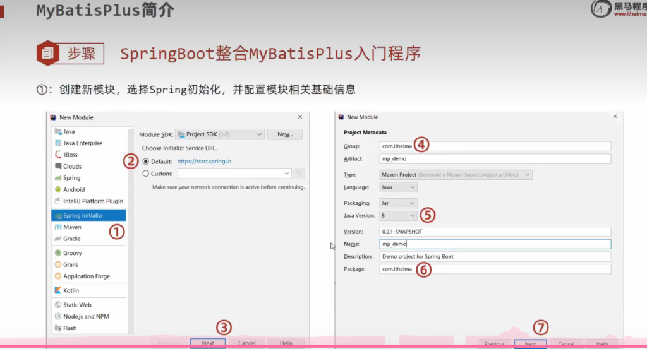The width and height of the screenshot is (647, 349).
Task: Select IntelliJ Platform Plugin entry
Action: [x=93, y=201]
